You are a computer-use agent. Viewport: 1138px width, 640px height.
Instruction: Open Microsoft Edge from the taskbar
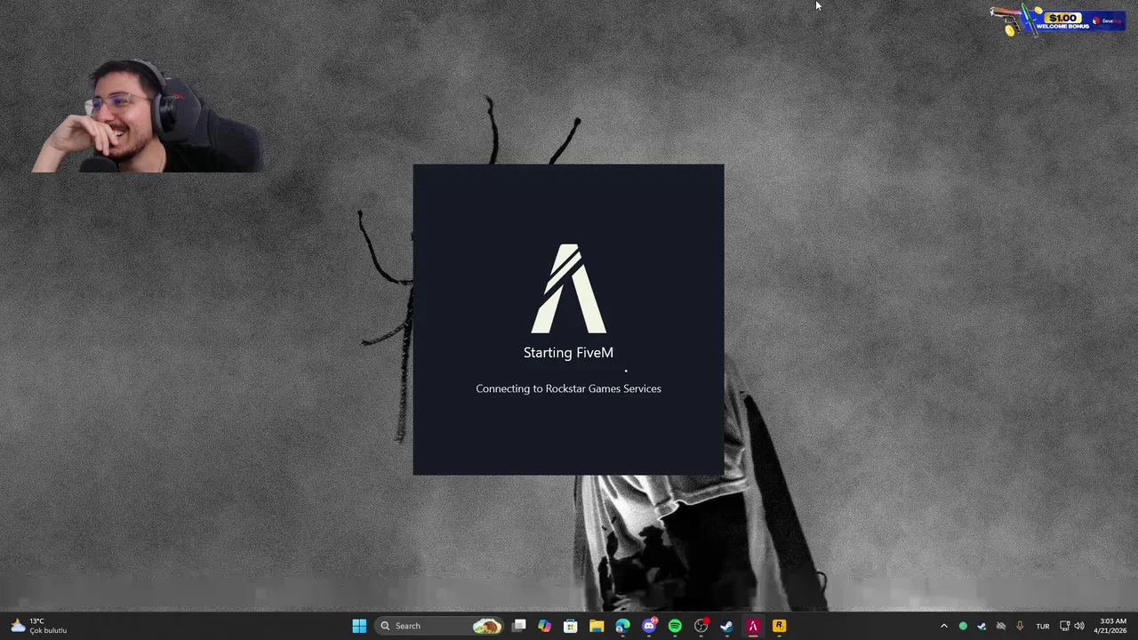622,626
